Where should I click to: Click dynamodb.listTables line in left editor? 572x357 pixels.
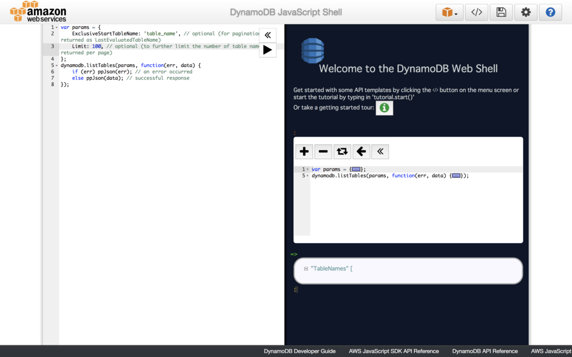tap(131, 66)
